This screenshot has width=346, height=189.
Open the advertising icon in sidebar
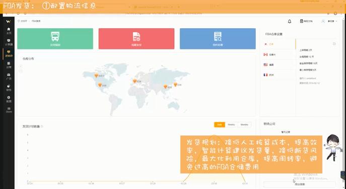(x=9, y=77)
